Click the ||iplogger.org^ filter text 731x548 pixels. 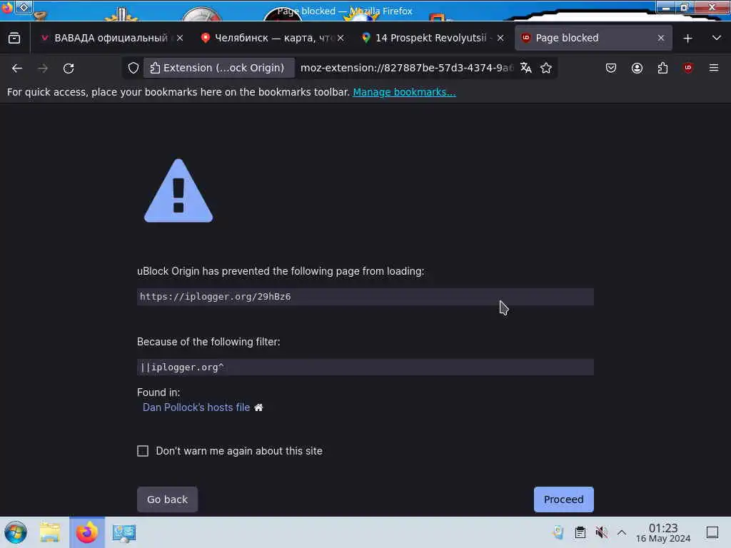tap(182, 367)
